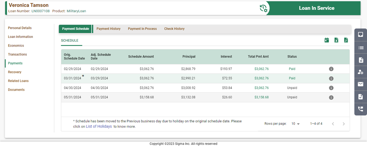Open the List of Holidays link
This screenshot has width=367, height=146.
point(99,126)
